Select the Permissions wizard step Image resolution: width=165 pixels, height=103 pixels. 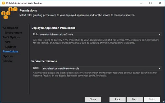tap(11, 51)
